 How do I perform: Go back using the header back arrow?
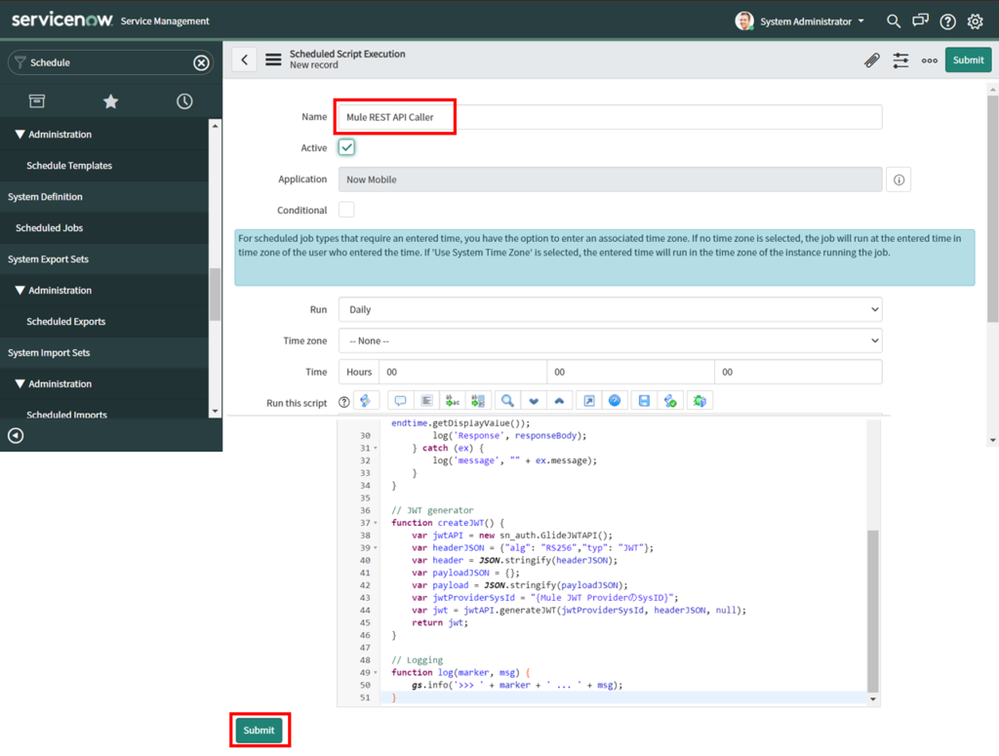244,60
